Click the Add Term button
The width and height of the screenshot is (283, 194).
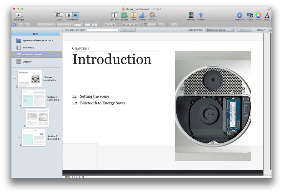pos(128,30)
